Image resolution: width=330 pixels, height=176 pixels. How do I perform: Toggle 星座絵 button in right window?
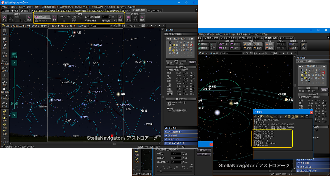click(x=204, y=44)
